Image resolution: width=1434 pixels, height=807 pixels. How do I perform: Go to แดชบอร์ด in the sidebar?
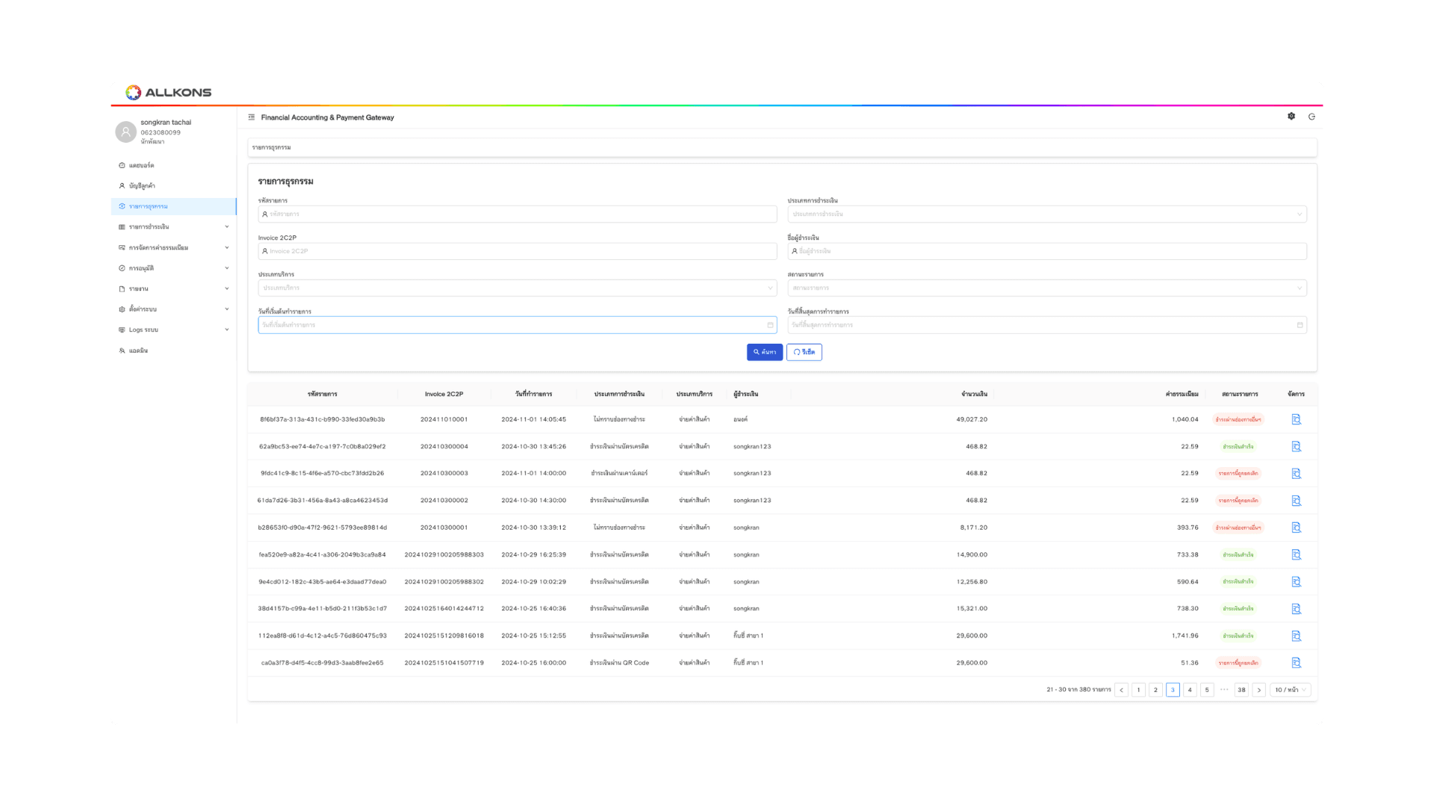[141, 165]
